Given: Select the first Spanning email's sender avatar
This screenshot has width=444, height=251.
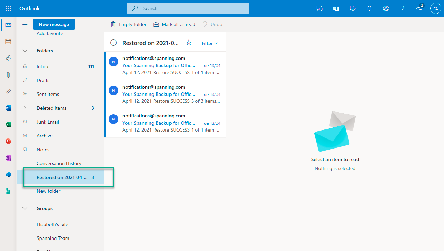Looking at the screenshot, I should click(113, 62).
